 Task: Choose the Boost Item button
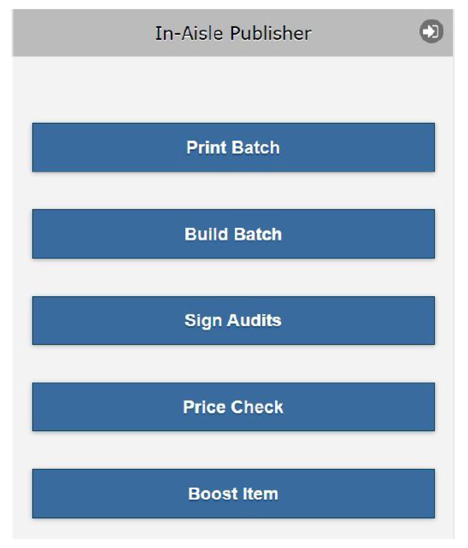233,493
